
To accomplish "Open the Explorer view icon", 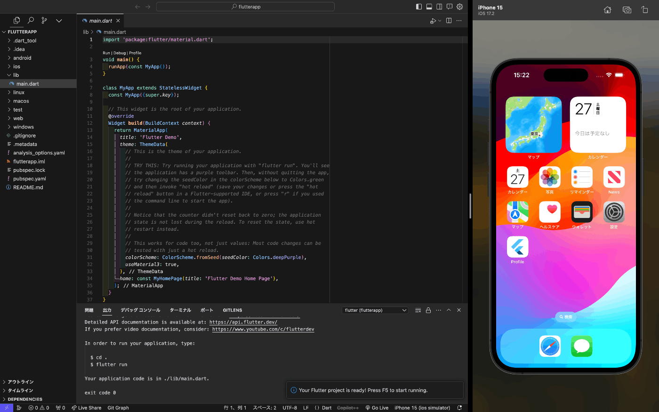I will [x=17, y=20].
